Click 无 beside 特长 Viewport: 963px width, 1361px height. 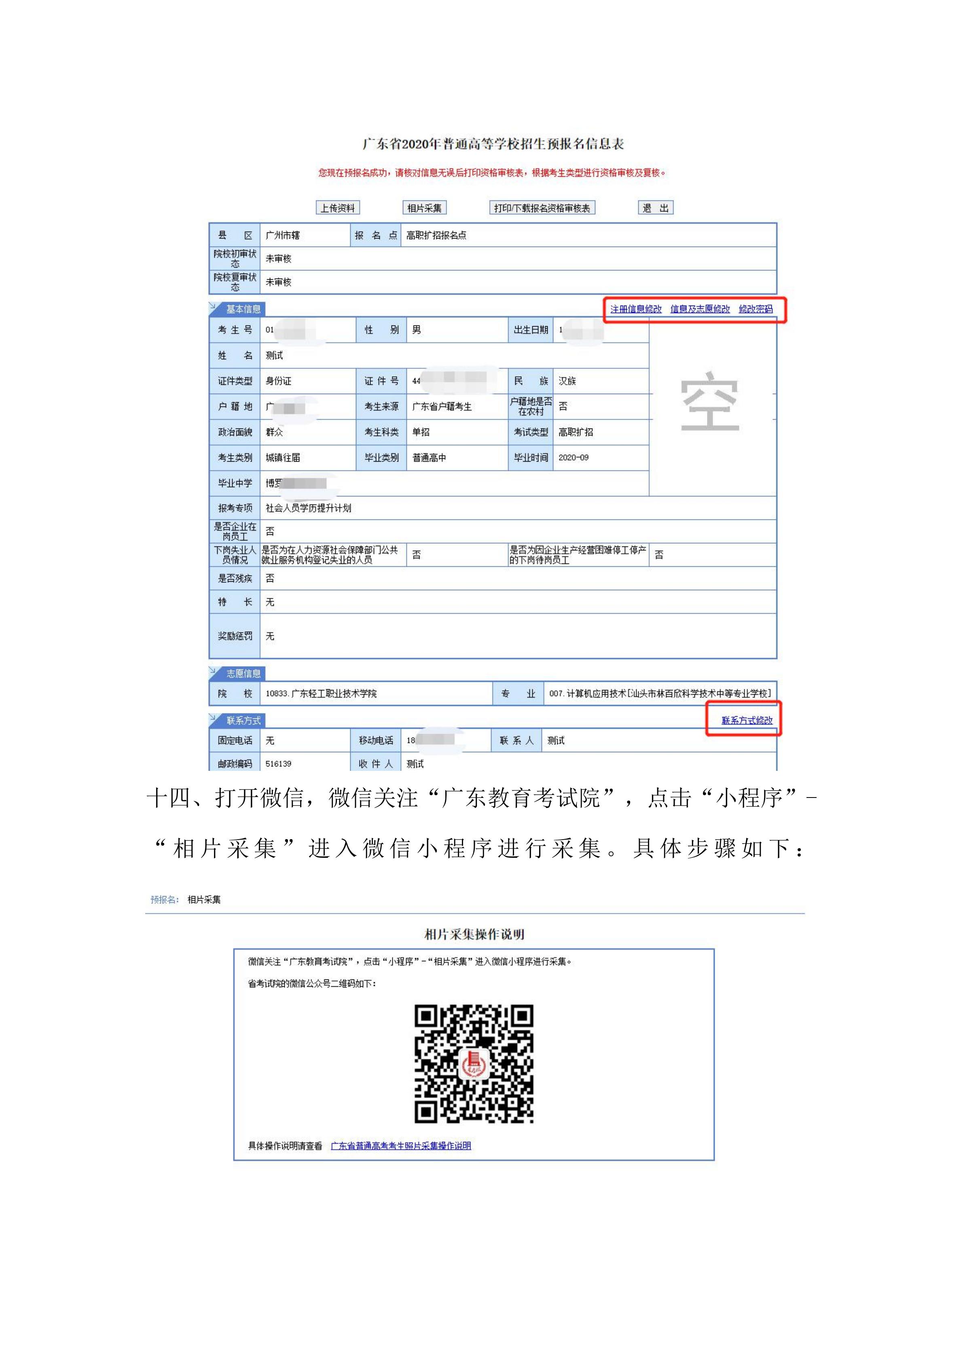[x=270, y=601]
